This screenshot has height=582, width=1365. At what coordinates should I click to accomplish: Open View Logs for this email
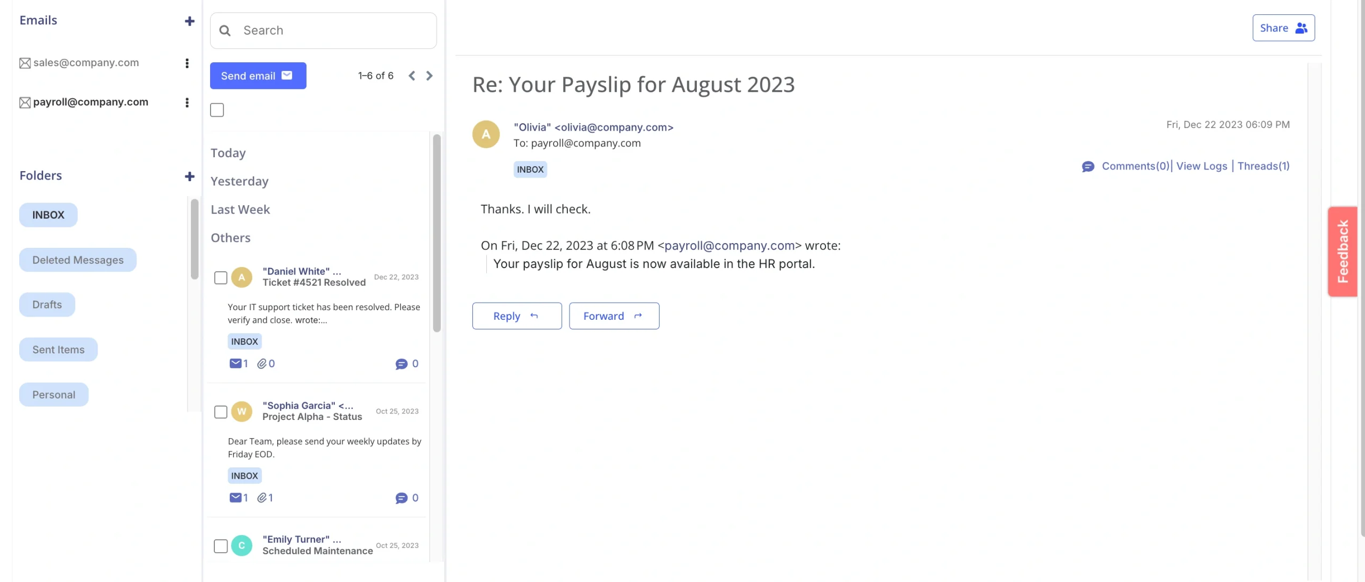(x=1201, y=166)
